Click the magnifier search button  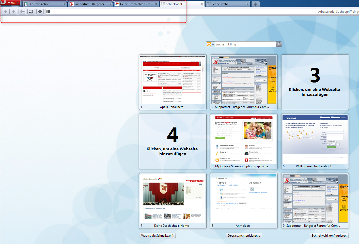click(279, 44)
